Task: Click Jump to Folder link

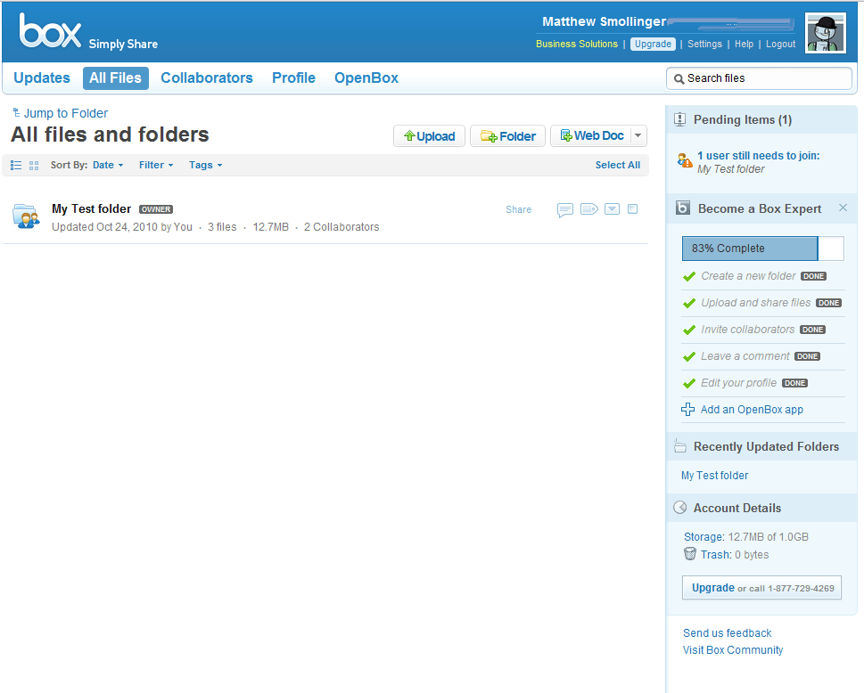Action: [66, 113]
